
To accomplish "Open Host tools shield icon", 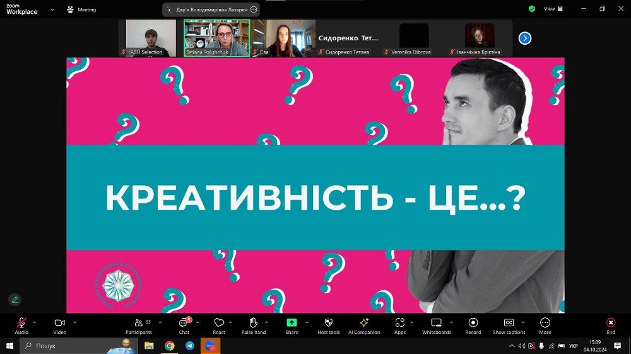I will coord(328,325).
